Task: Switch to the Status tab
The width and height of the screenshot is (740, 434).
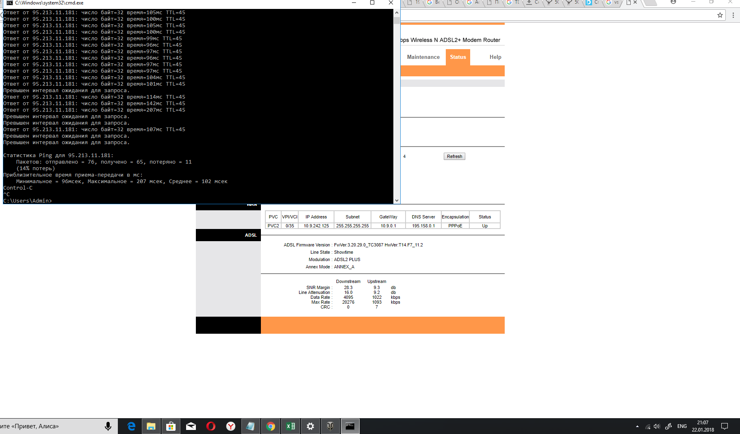Action: pos(458,57)
